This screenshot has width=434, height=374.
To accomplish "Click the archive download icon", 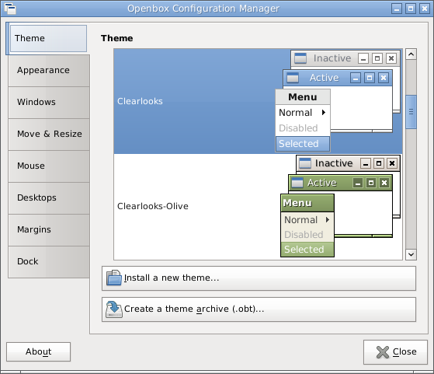I will pos(114,309).
